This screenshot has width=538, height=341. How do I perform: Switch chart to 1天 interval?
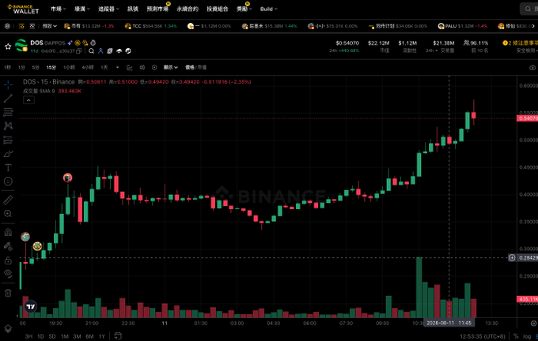pos(104,67)
